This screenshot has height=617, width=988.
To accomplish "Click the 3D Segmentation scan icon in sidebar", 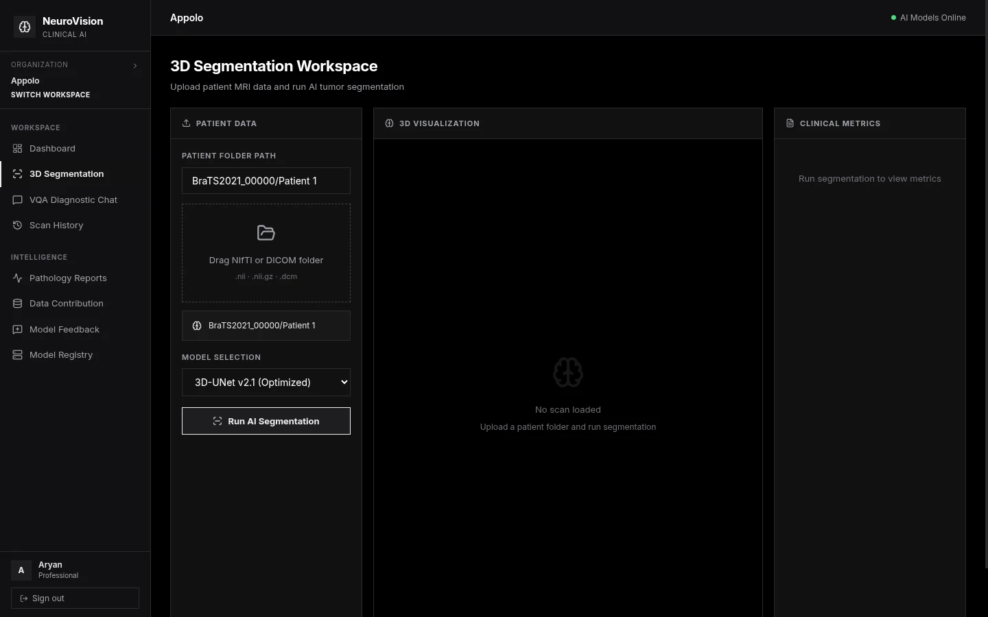I will pos(18,174).
